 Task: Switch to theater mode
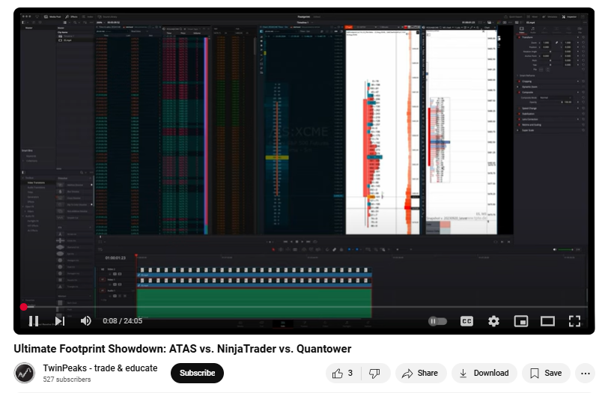point(547,321)
